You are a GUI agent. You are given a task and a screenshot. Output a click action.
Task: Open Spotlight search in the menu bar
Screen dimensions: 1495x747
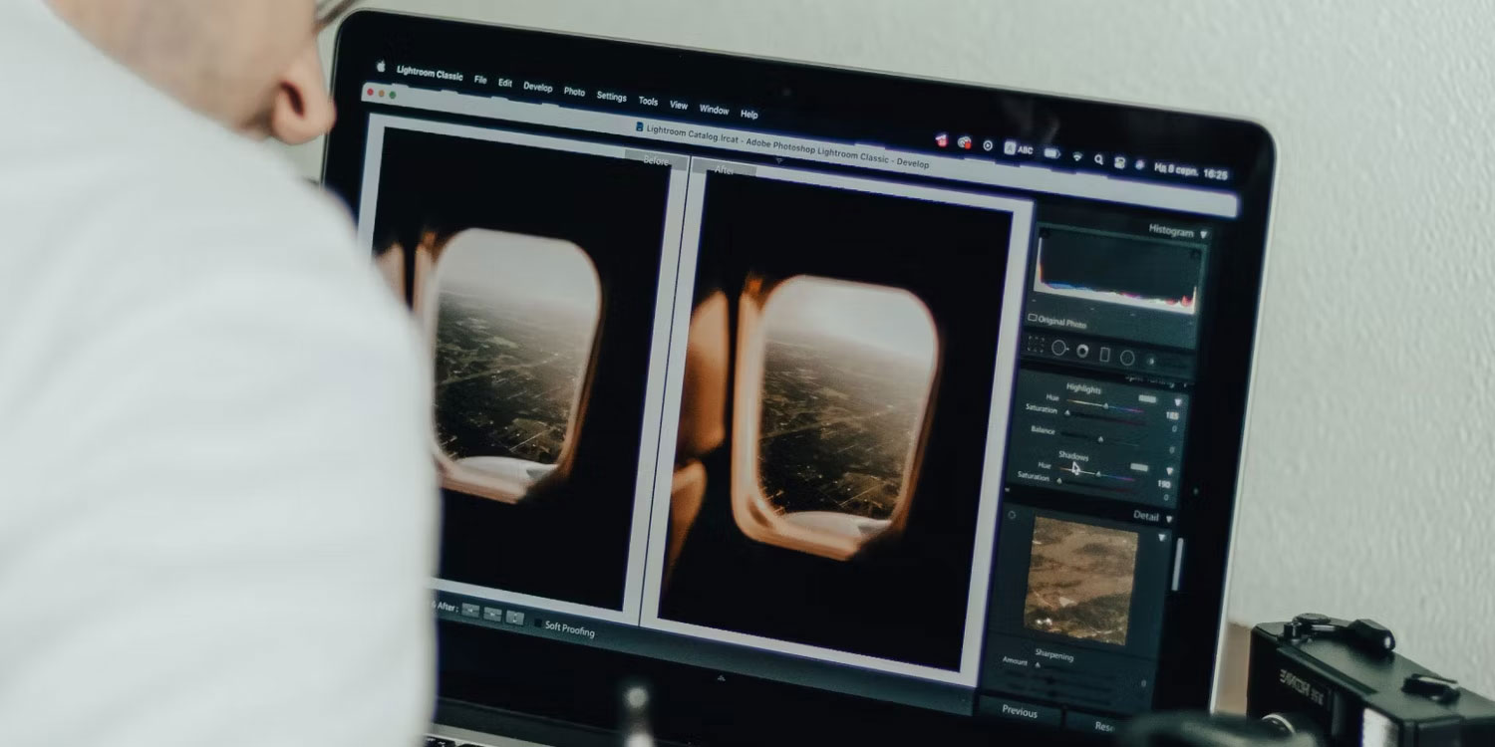1098,159
